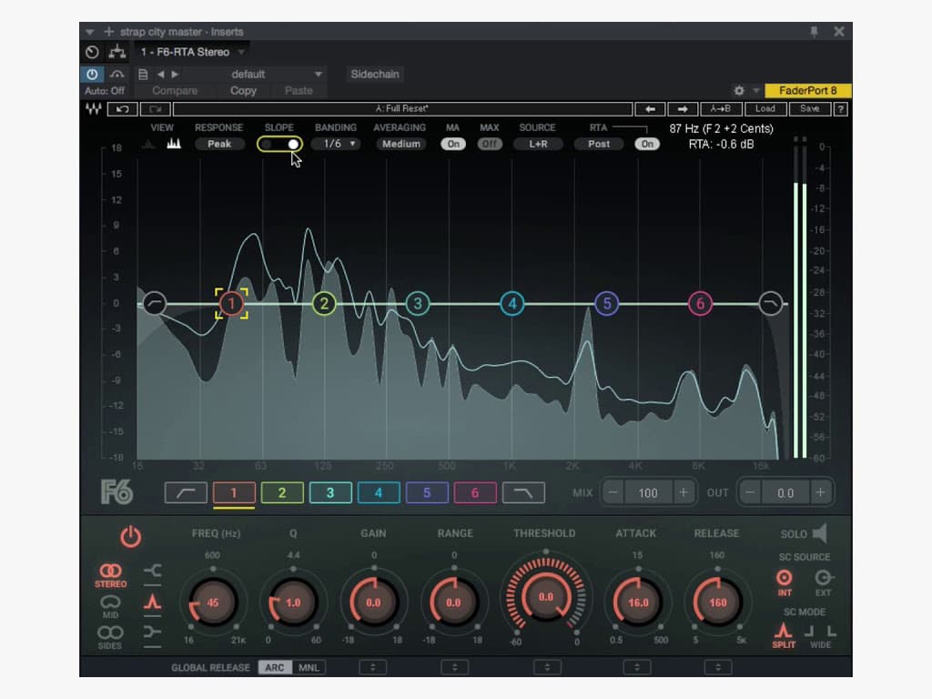
Task: Pin the plugin window with the pin icon
Action: tap(814, 32)
